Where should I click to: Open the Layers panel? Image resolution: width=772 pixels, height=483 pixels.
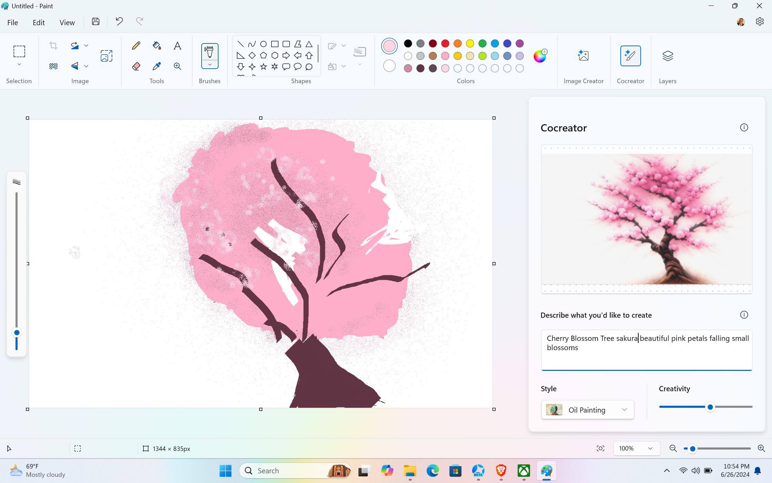click(667, 56)
